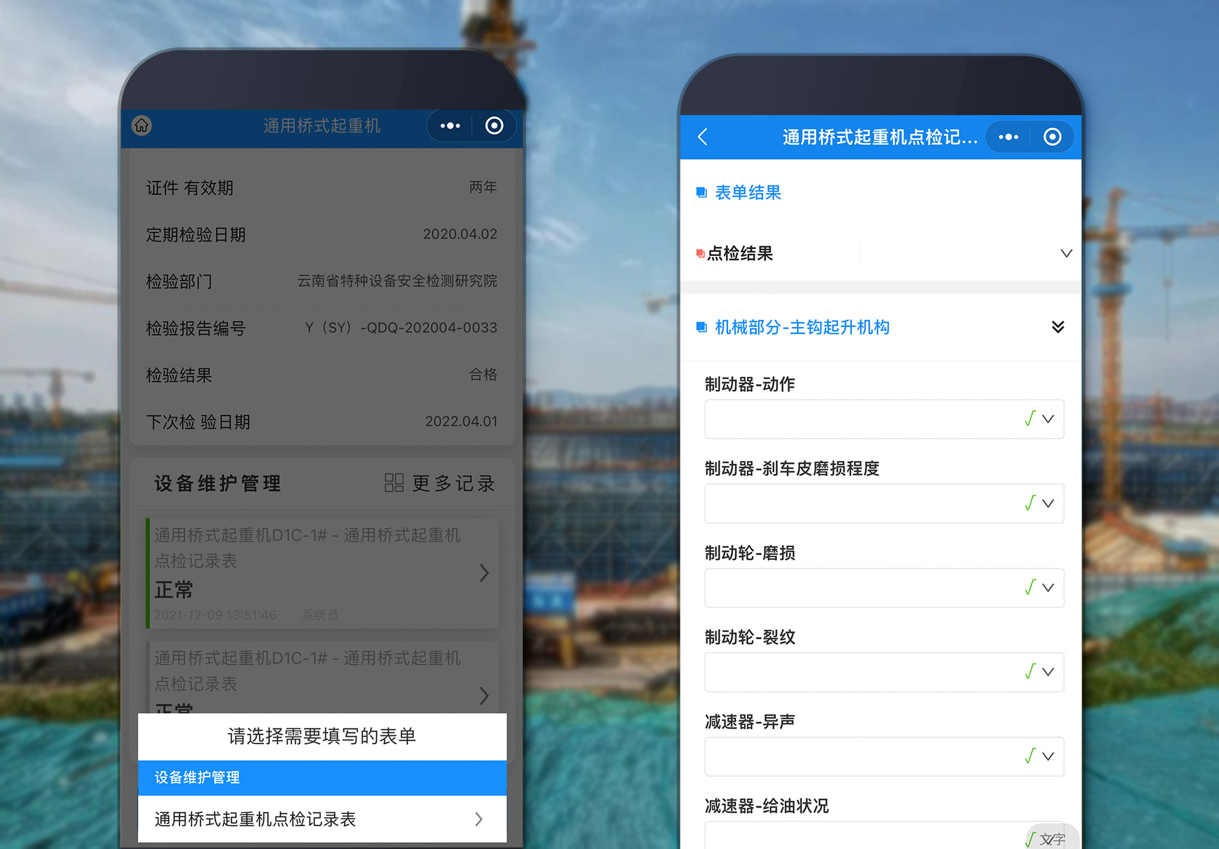Toggle the green check for 制动轮-磨损

pos(1030,588)
